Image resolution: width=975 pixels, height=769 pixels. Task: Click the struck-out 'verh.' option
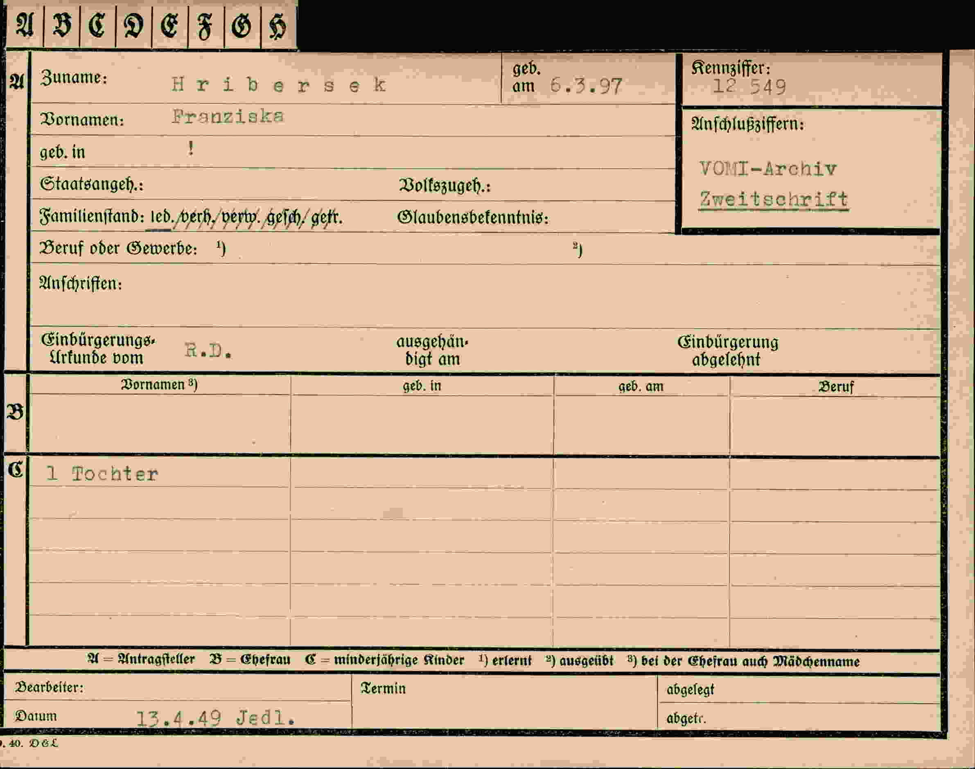tap(197, 218)
